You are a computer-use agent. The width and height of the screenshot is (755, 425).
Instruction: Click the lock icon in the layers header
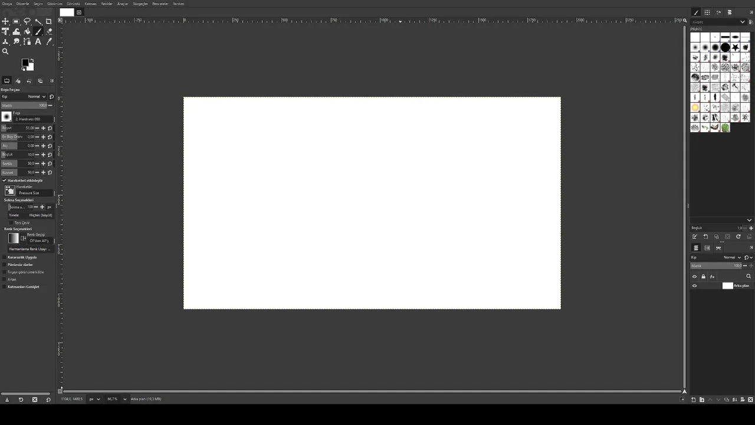[703, 276]
